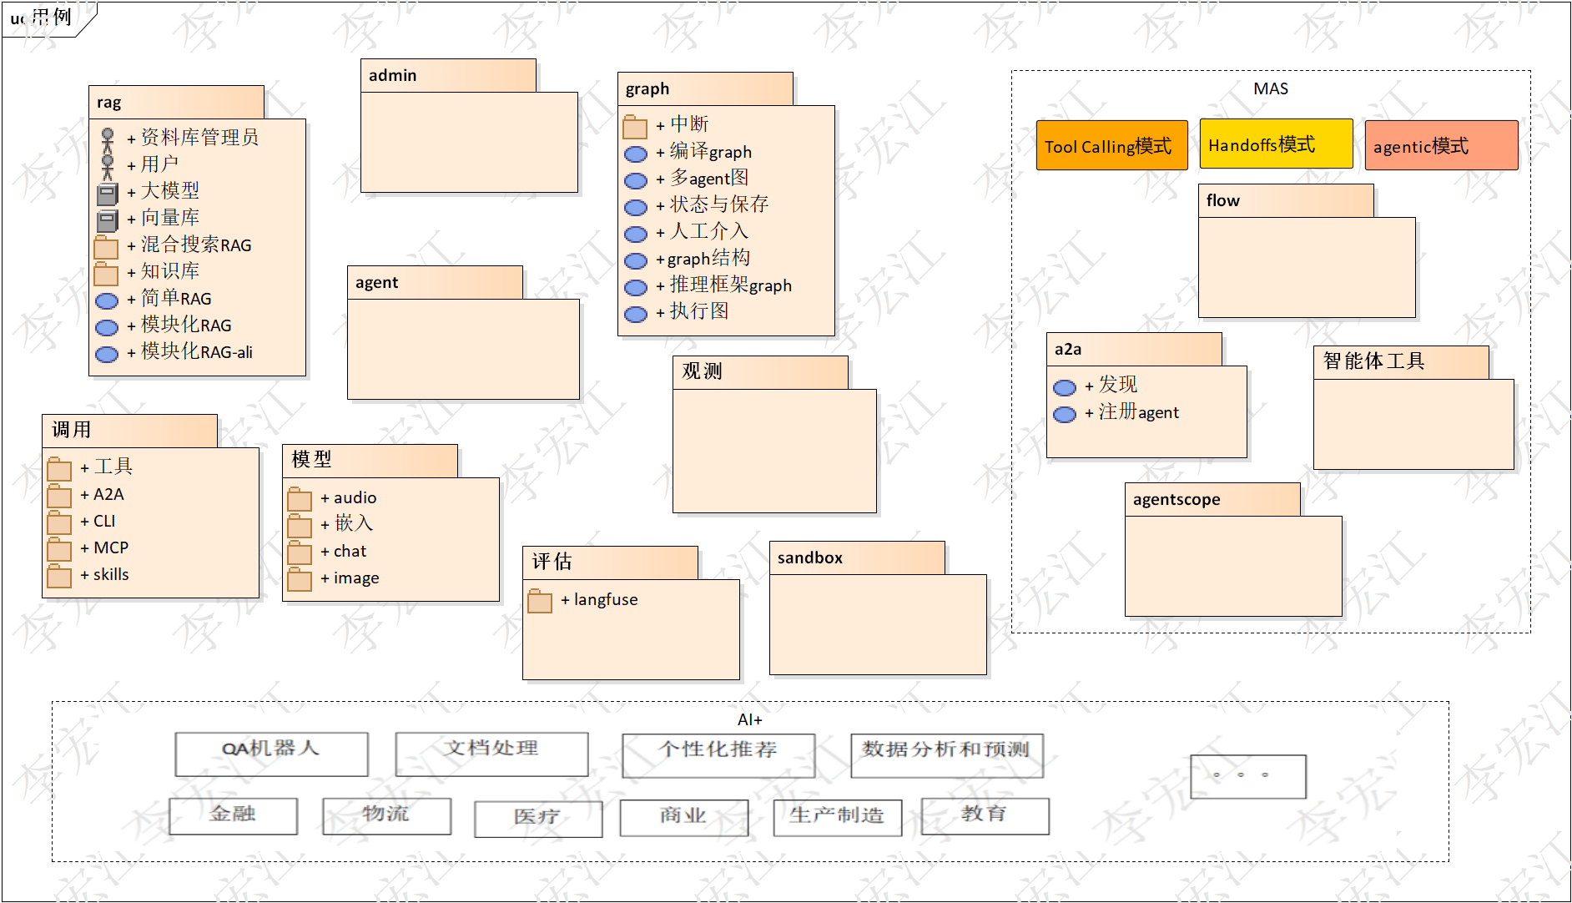Click the 金融 box
Screen dimensions: 1572x903
[233, 815]
